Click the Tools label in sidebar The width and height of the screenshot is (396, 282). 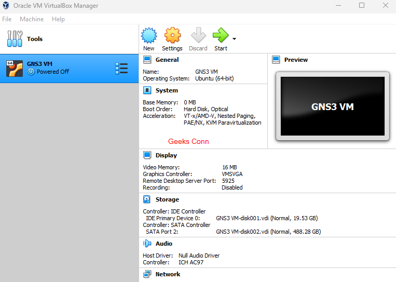[x=35, y=39]
